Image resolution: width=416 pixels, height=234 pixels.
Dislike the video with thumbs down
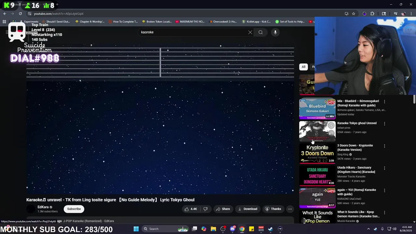tap(205, 209)
